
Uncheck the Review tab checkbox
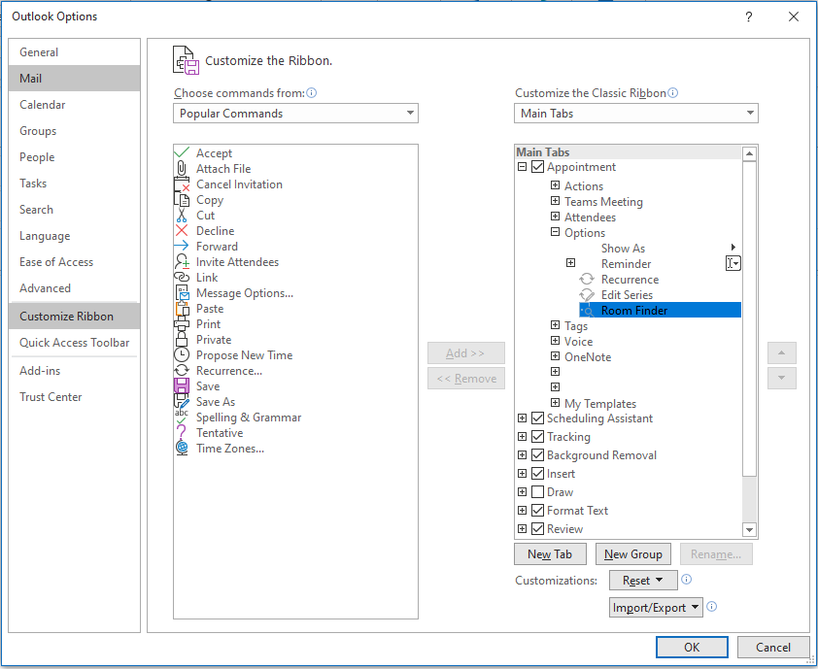coord(537,529)
